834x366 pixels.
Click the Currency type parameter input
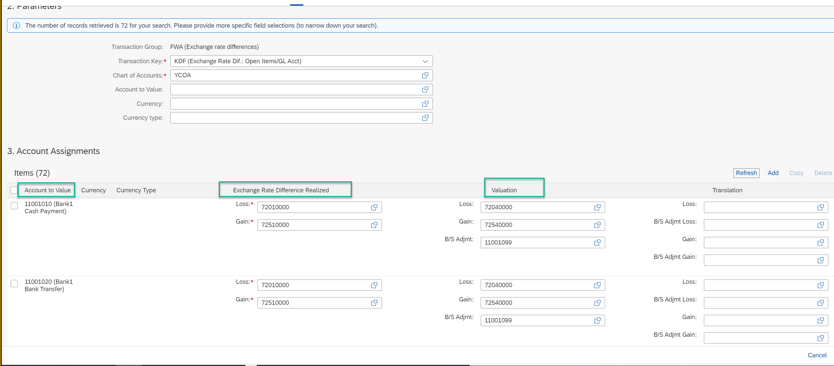point(301,118)
